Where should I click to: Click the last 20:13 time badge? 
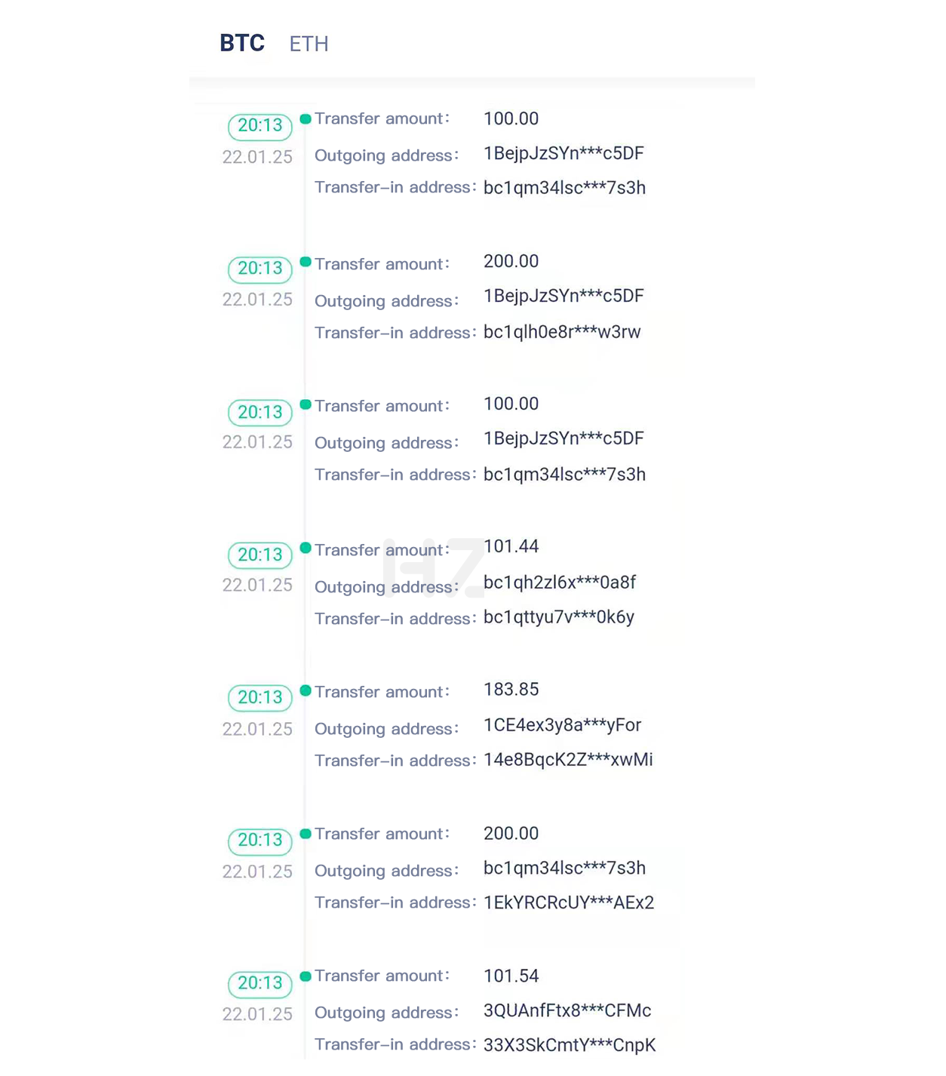(260, 984)
